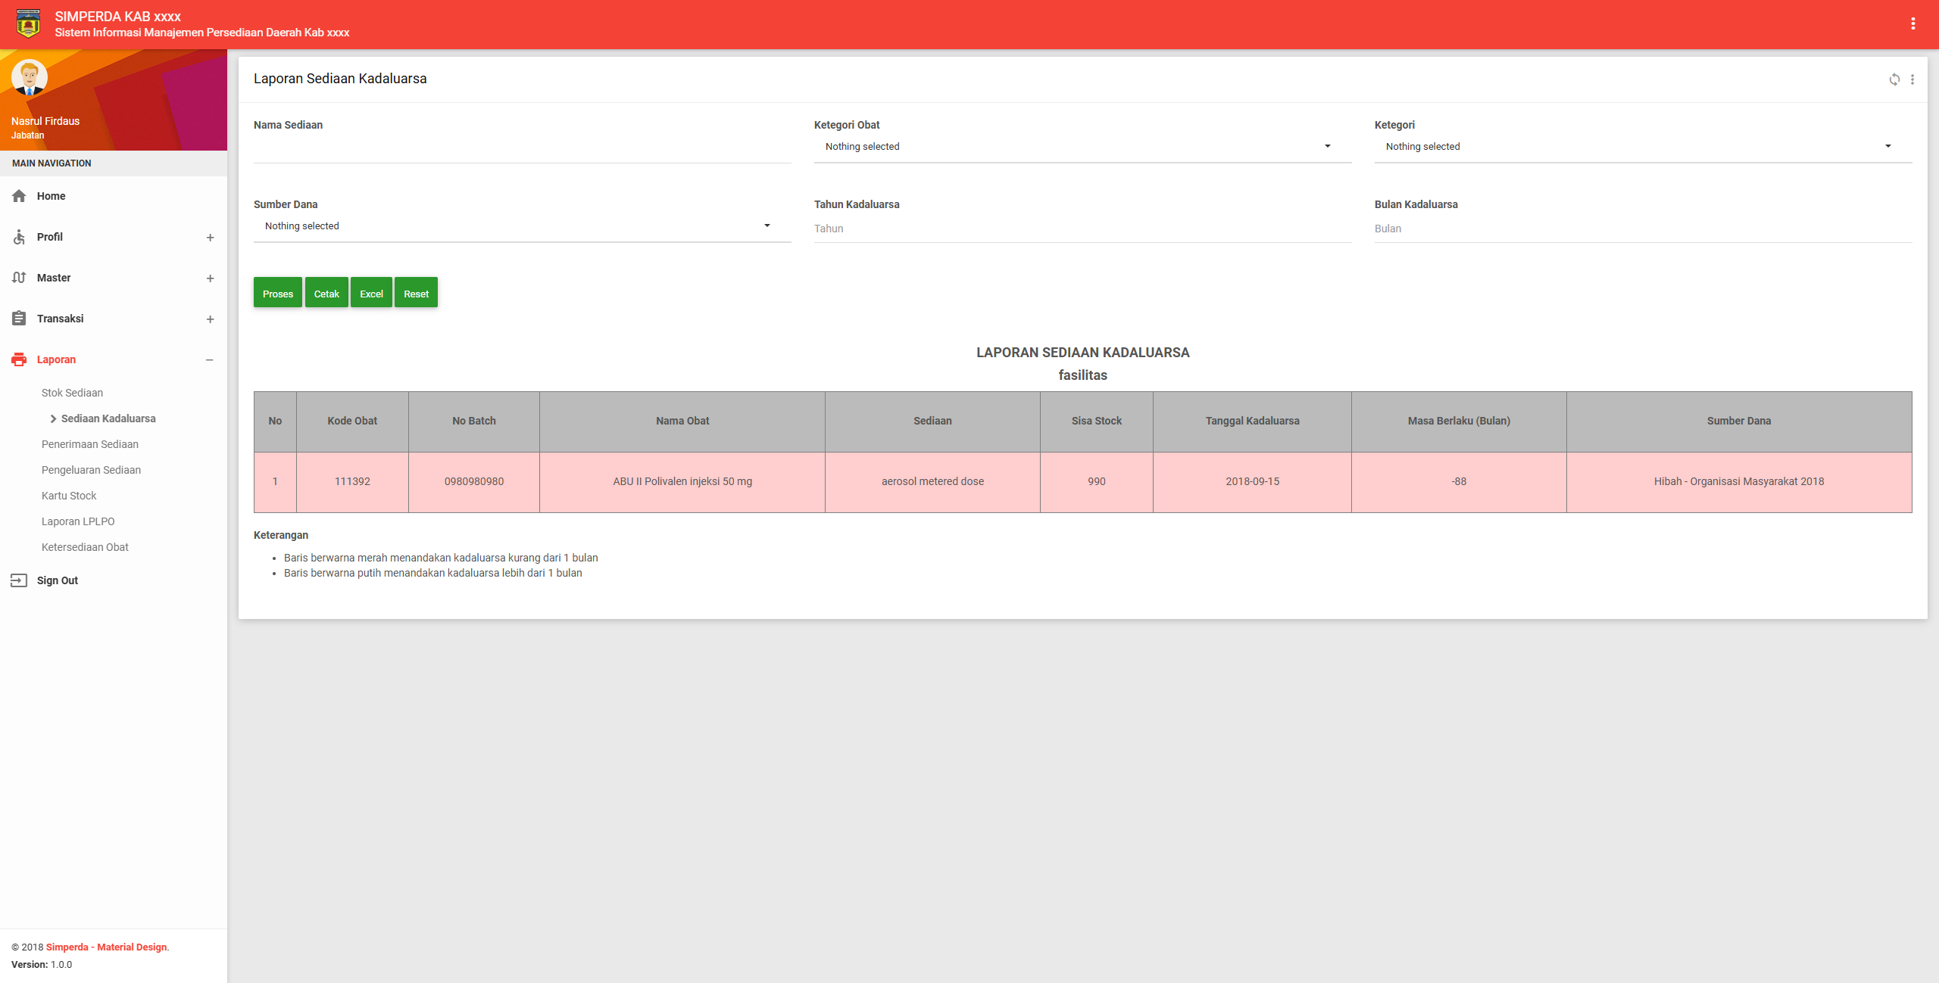
Task: Open the Master section icon
Action: [19, 278]
